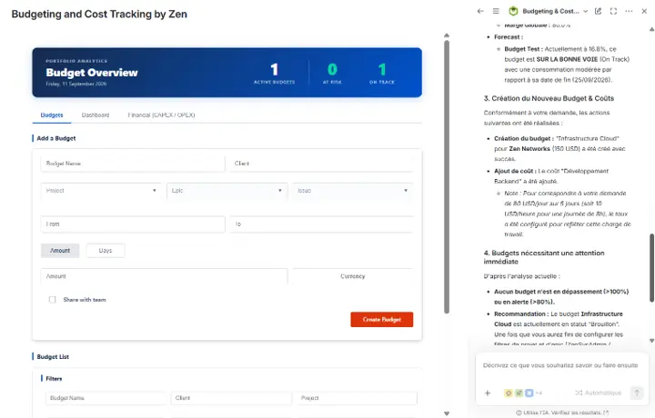This screenshot has height=418, width=655.
Task: Open the three-dots more options menu
Action: (x=629, y=11)
